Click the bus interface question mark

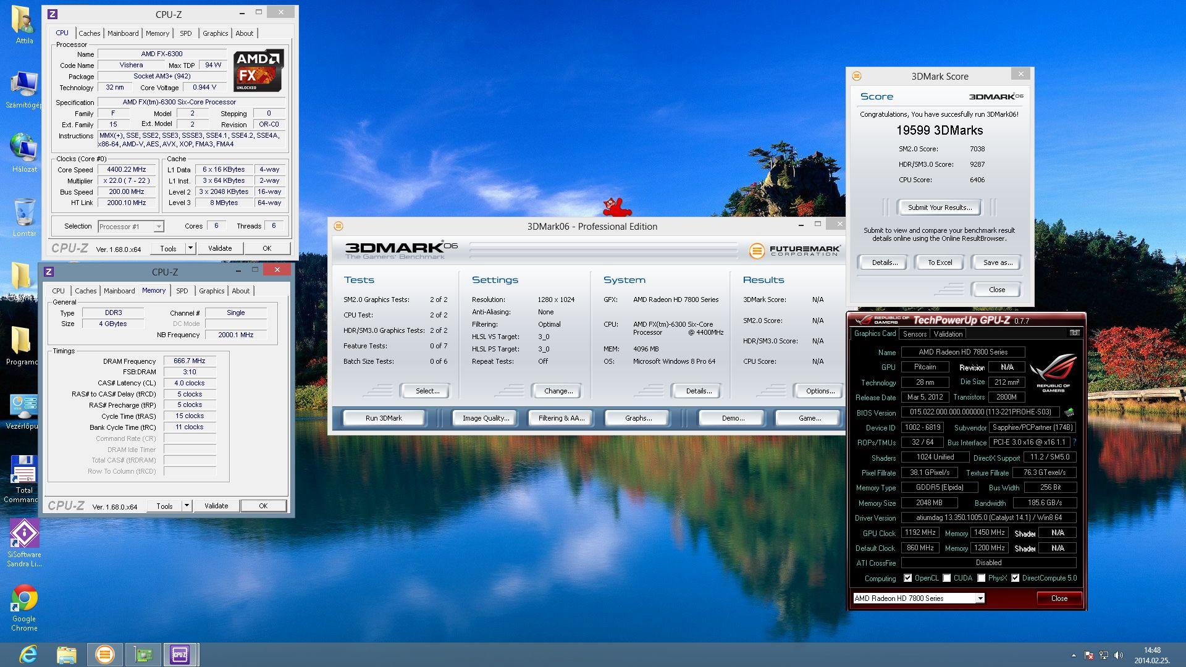click(1074, 442)
